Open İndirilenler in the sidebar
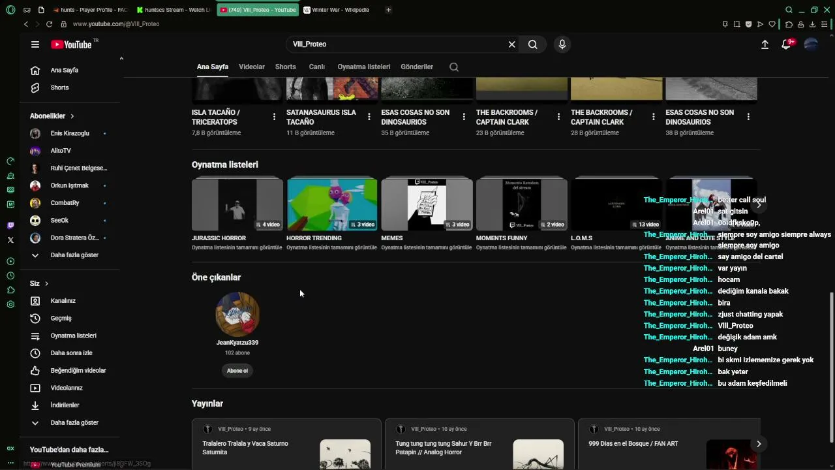Image resolution: width=835 pixels, height=470 pixels. [65, 405]
